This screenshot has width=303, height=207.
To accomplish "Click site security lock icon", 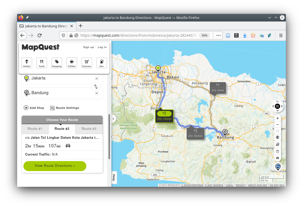I will (71, 35).
